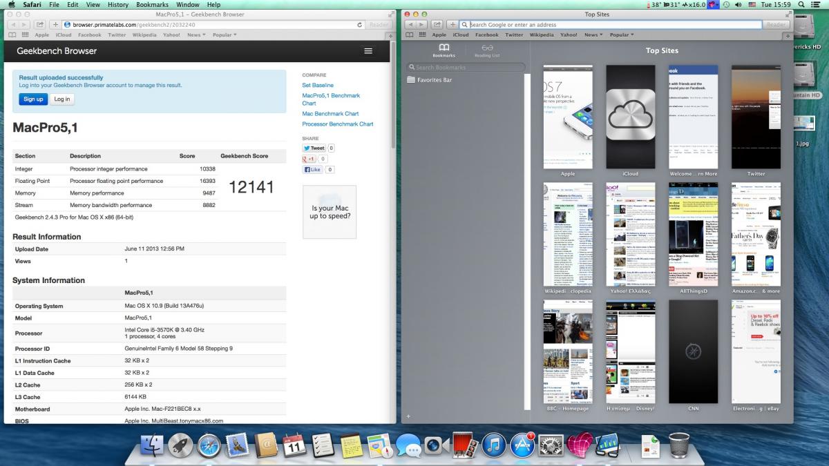The height and width of the screenshot is (466, 829).
Task: Click the share icon in the Geekbench window toolbar
Action: pos(41,24)
